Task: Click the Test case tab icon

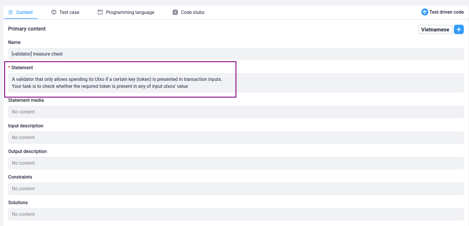Action: [x=54, y=12]
